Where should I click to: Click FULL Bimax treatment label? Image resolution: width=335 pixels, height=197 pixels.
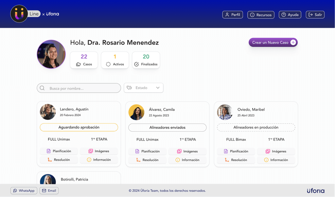pyautogui.click(x=236, y=139)
